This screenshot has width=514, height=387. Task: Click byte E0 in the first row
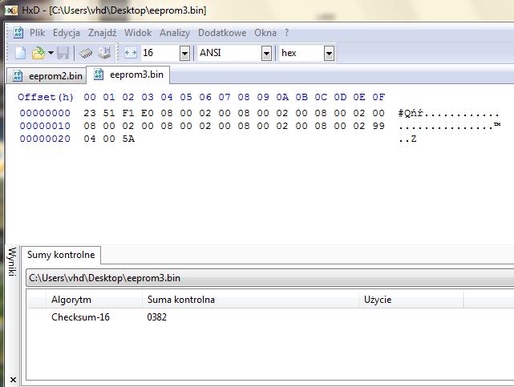tap(148, 113)
